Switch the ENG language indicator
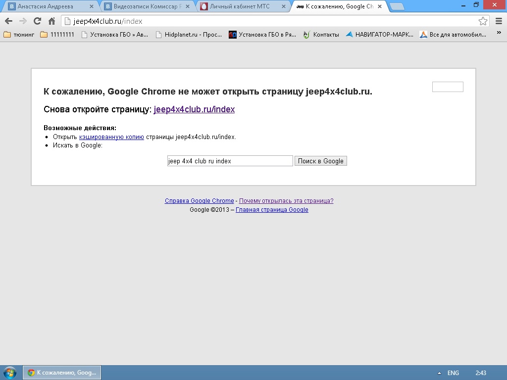Image resolution: width=507 pixels, height=380 pixels. click(x=453, y=373)
